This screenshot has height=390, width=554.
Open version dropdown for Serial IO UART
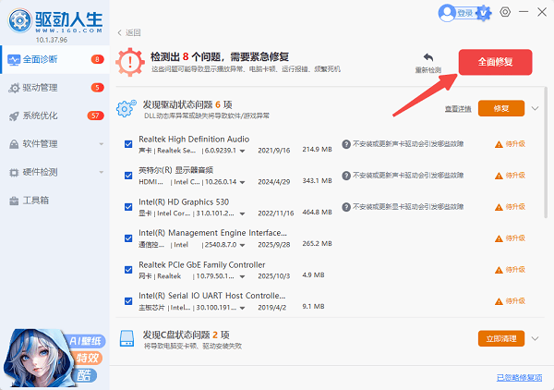(242, 308)
